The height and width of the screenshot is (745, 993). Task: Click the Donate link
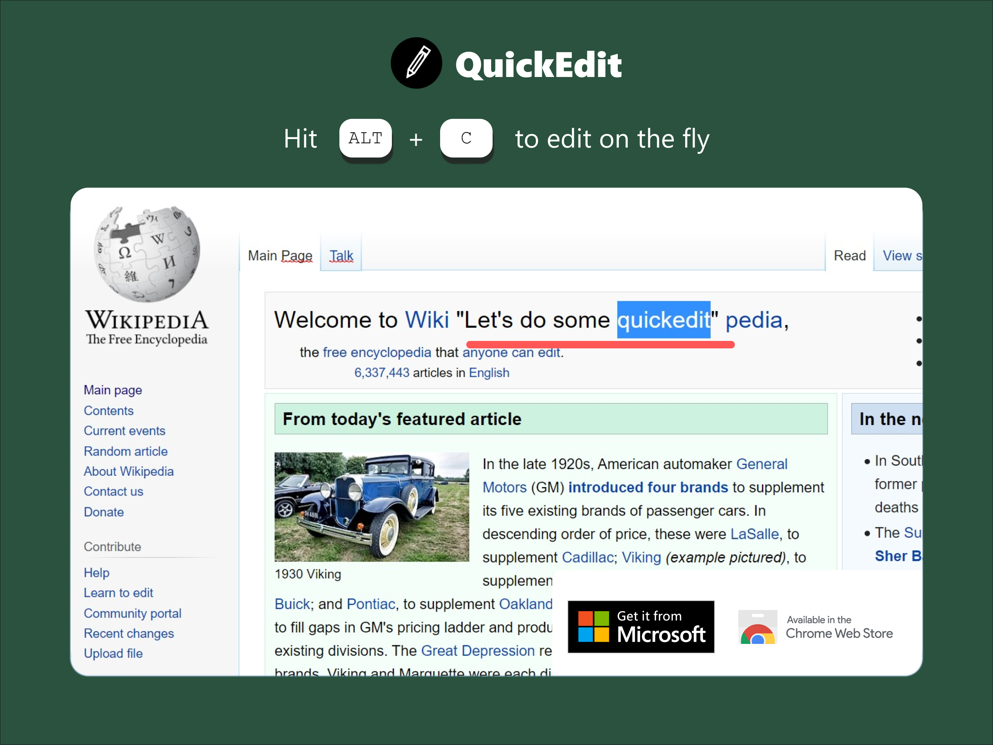(104, 512)
